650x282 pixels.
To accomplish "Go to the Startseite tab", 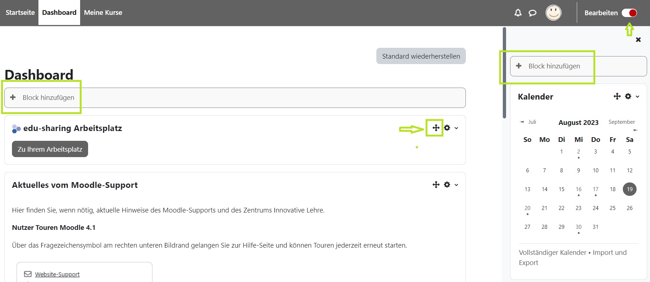I will 20,13.
